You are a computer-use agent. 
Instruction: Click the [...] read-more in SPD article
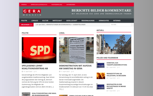53,87
